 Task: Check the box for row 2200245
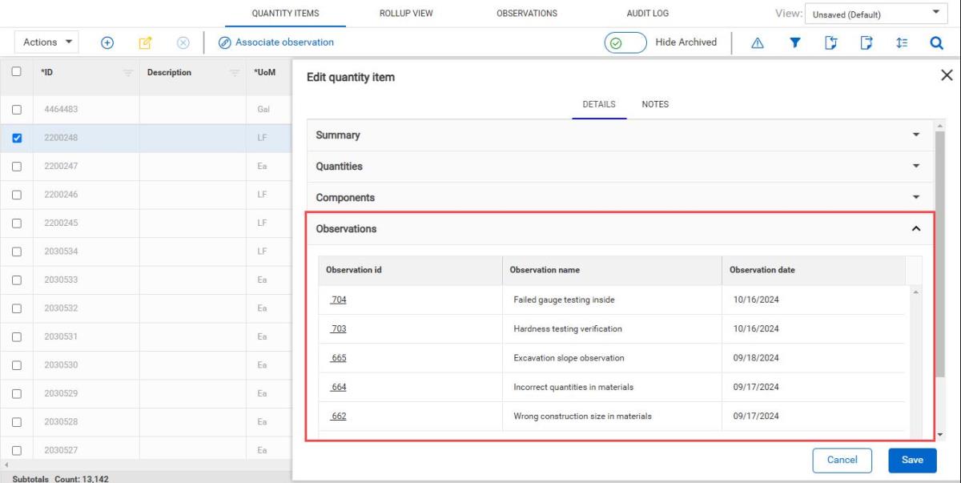17,223
